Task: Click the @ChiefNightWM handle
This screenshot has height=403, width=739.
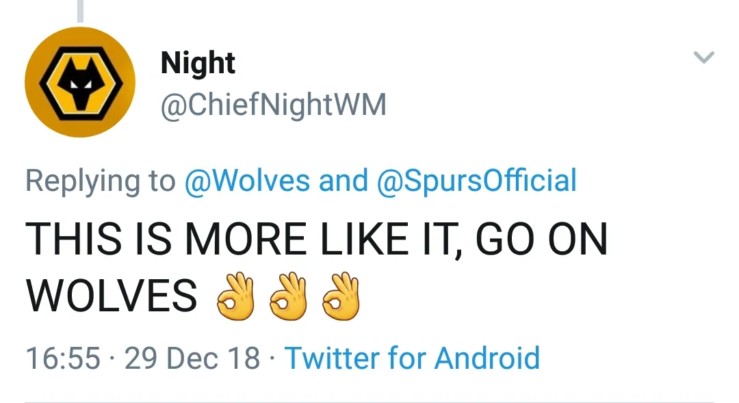Action: 273,105
